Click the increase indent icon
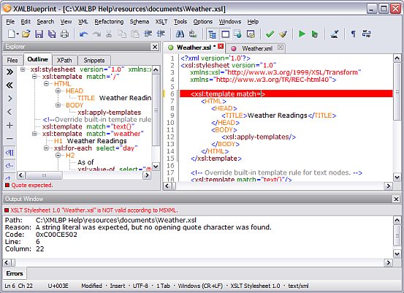The height and width of the screenshot is (293, 404). pyautogui.click(x=148, y=34)
